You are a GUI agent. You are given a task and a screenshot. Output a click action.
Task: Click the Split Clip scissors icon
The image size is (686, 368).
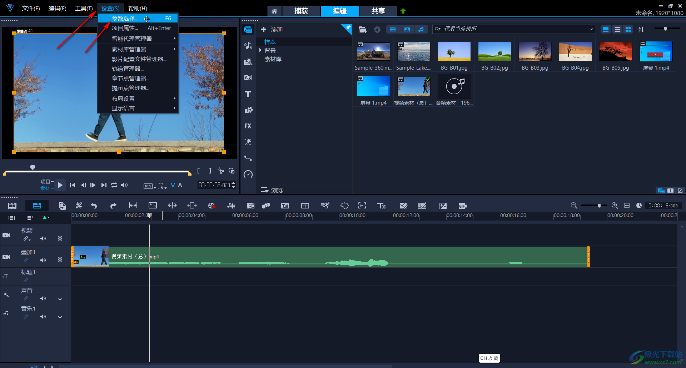tap(221, 171)
